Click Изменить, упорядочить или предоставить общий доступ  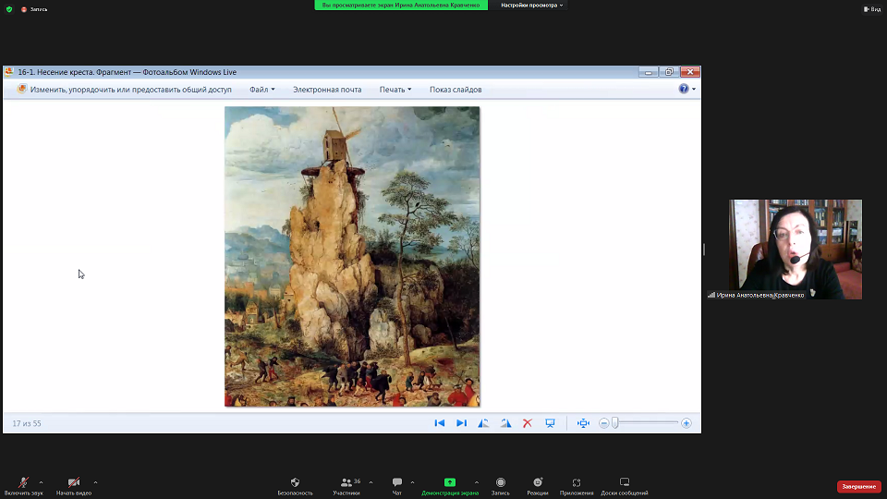[130, 90]
